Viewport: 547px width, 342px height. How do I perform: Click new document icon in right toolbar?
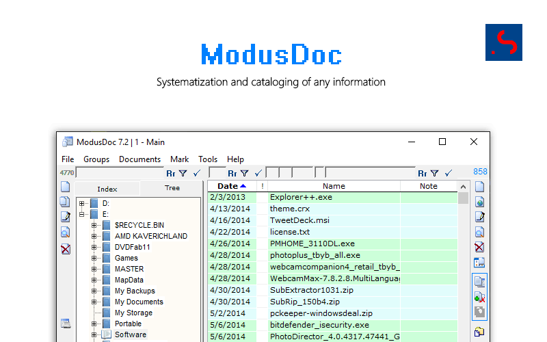[480, 187]
